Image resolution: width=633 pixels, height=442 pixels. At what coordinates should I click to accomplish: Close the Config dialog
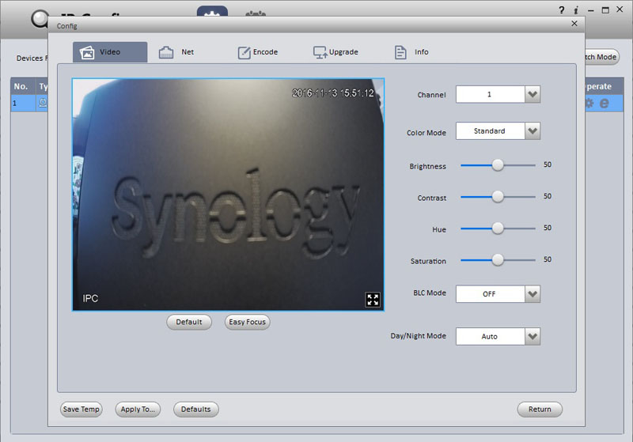pyautogui.click(x=574, y=25)
